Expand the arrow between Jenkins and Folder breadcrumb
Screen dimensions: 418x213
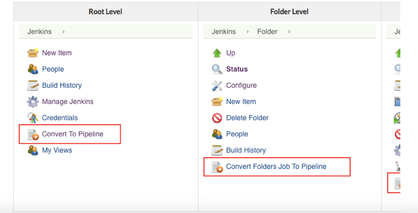tap(247, 32)
